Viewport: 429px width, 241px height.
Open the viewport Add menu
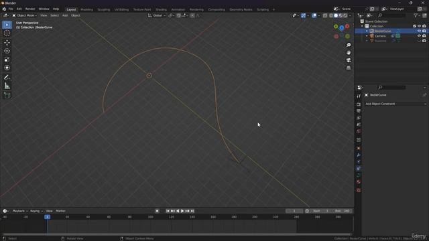65,15
